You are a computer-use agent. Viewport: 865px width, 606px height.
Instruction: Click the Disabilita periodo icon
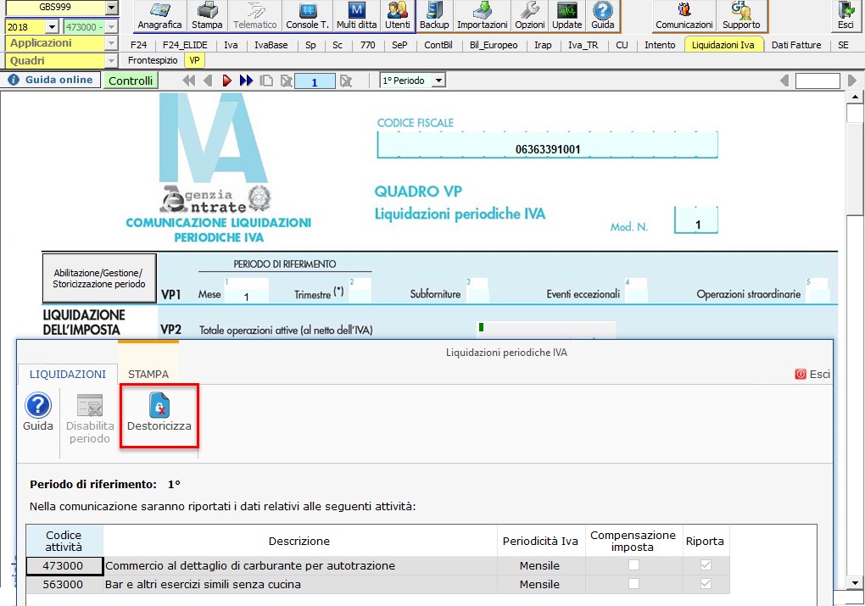pyautogui.click(x=90, y=419)
